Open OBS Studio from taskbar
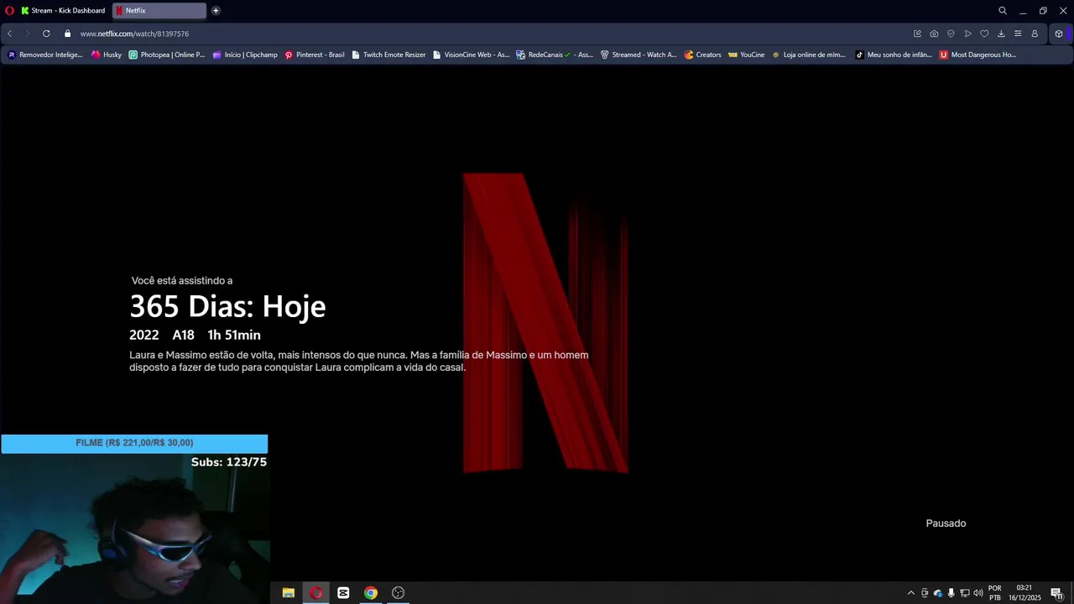This screenshot has width=1074, height=604. [399, 592]
